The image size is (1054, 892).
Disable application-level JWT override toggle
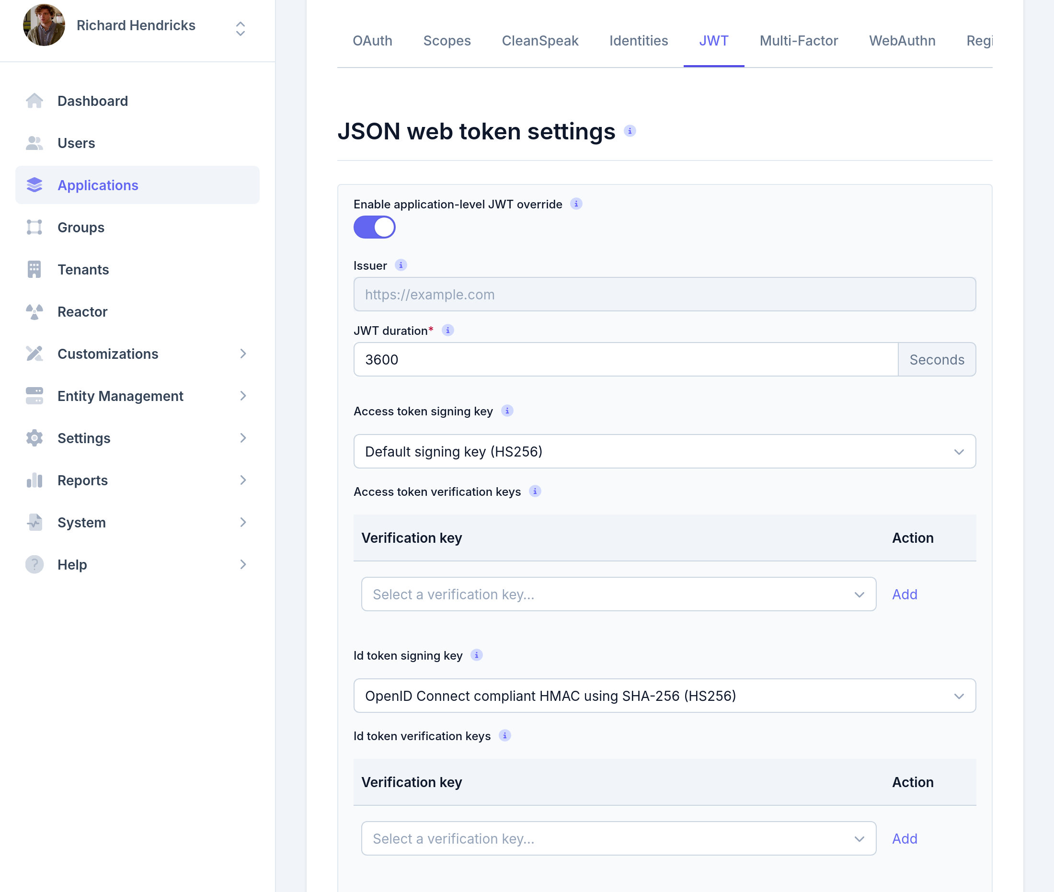(x=374, y=227)
